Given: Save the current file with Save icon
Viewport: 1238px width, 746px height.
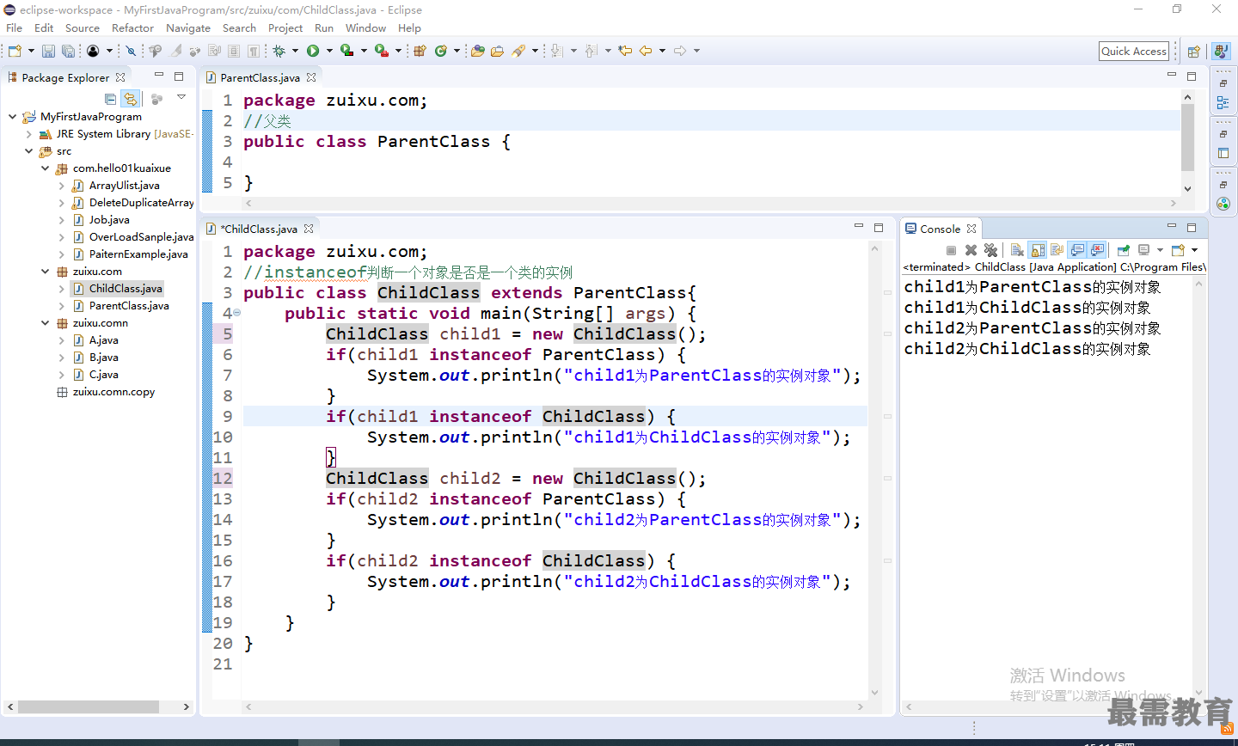Looking at the screenshot, I should click(48, 51).
